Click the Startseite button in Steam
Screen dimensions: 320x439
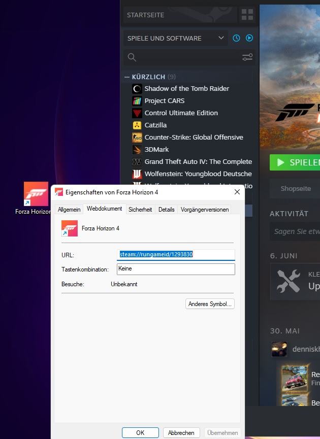pos(180,15)
